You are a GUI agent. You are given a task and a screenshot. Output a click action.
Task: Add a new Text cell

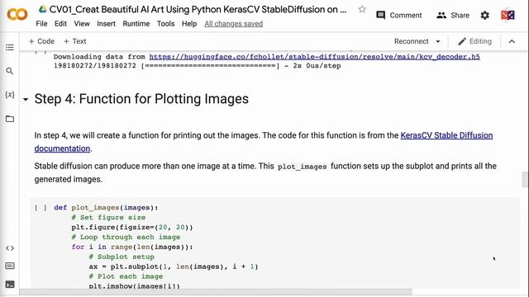[x=75, y=41]
